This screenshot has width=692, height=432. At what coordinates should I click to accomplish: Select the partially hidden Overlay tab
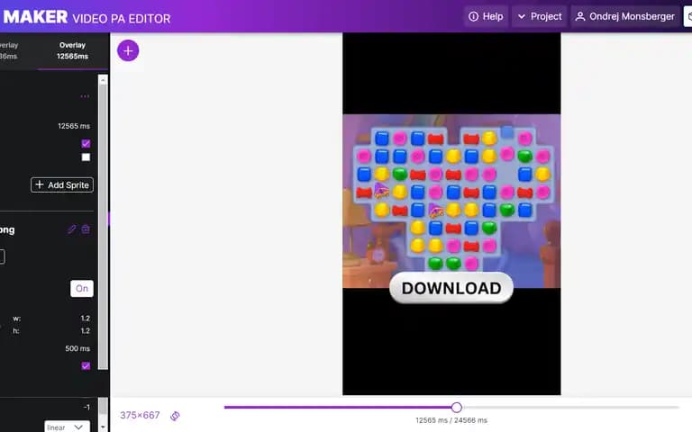coord(9,50)
